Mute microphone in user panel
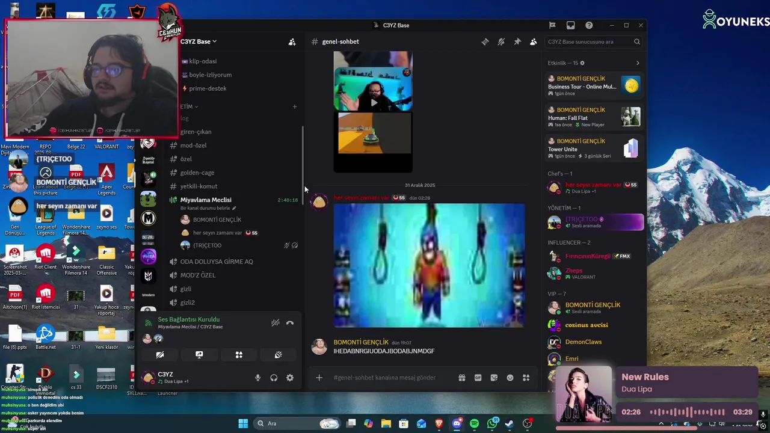This screenshot has height=433, width=770. coord(257,378)
